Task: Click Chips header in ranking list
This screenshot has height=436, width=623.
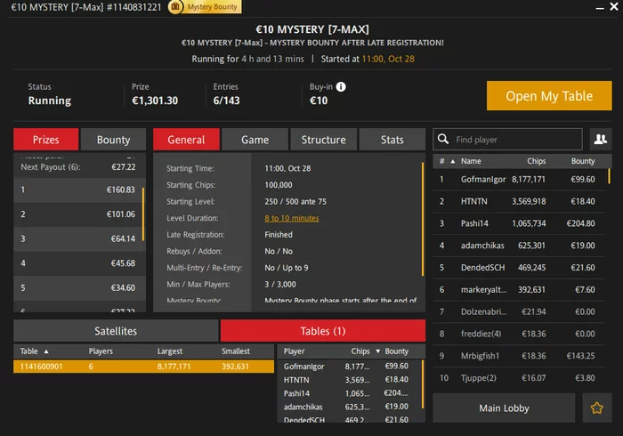Action: (x=536, y=161)
